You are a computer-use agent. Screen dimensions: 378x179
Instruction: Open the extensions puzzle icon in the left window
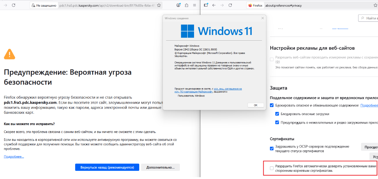pos(186,5)
